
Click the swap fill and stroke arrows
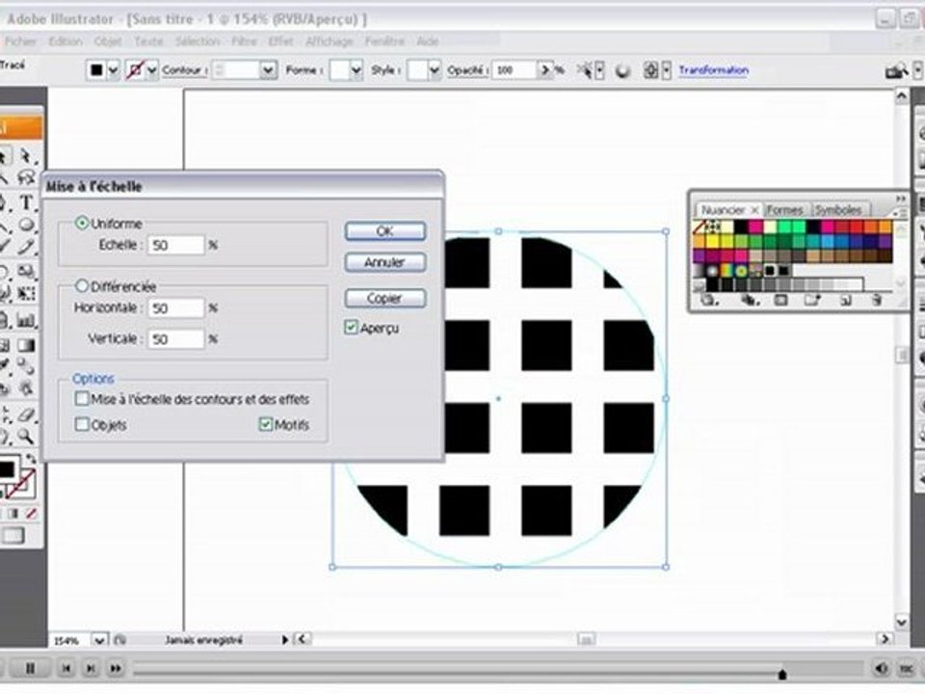(31, 459)
